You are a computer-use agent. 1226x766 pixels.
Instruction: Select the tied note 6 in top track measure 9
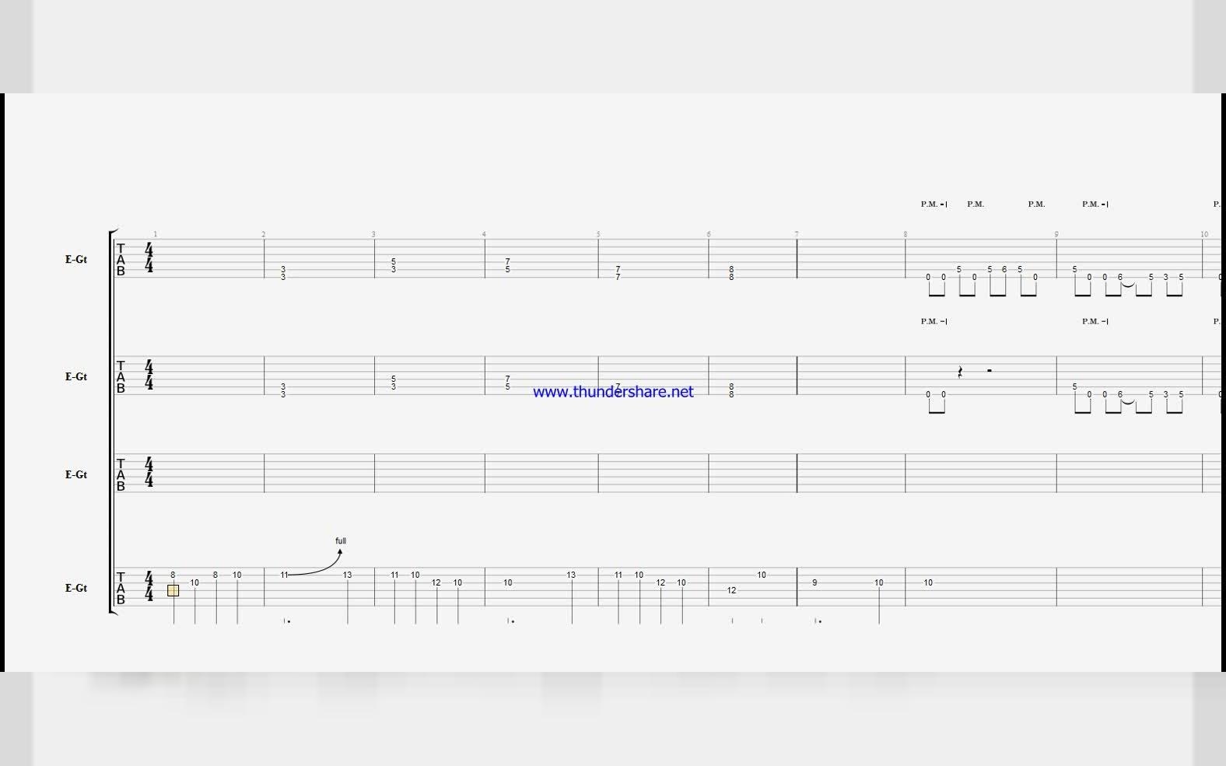pyautogui.click(x=1120, y=277)
